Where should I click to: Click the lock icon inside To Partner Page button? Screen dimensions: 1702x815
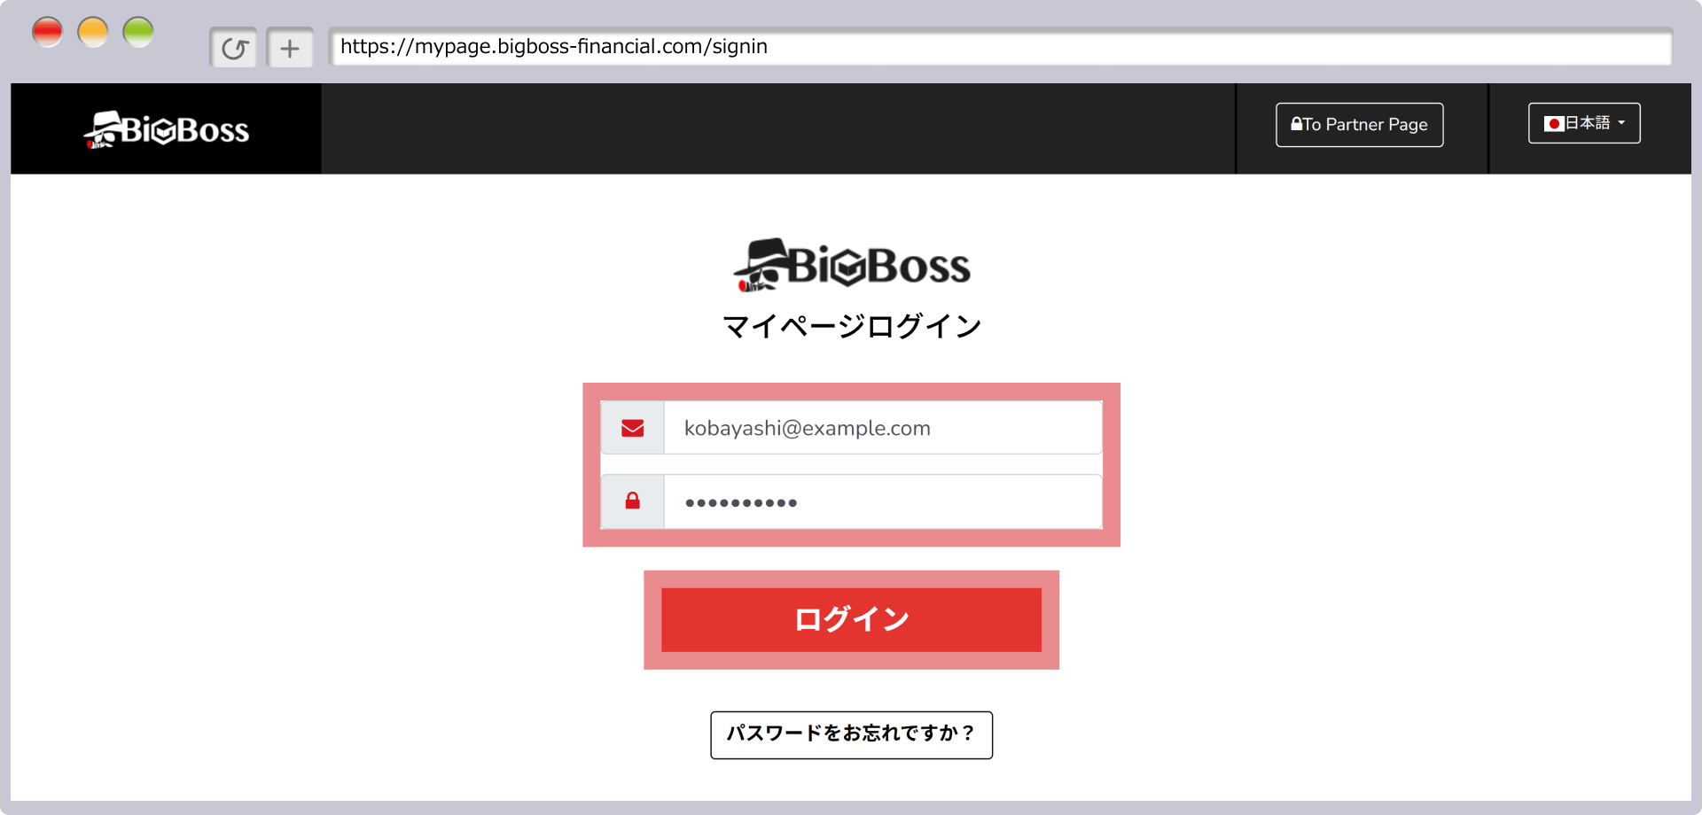pos(1295,124)
